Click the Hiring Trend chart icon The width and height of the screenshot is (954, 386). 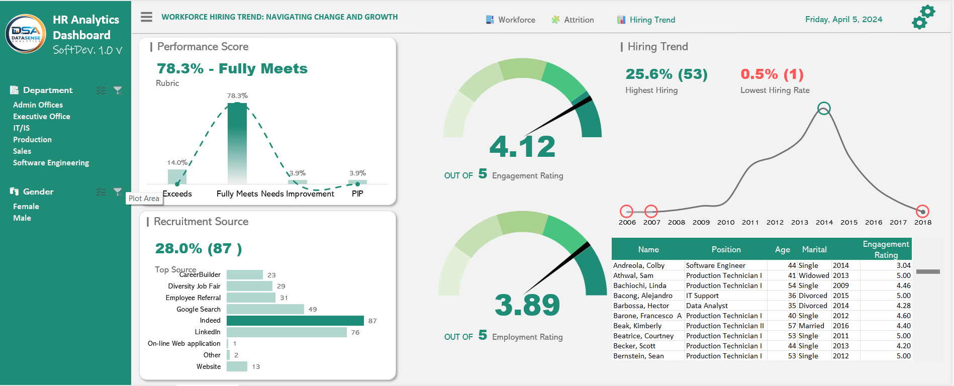tap(621, 20)
